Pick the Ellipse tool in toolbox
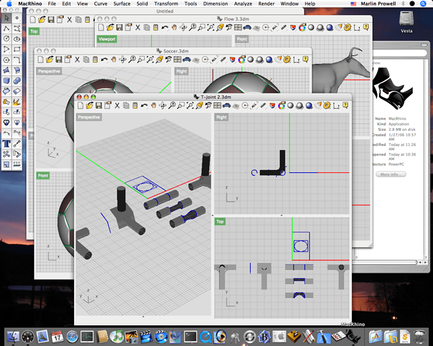The height and width of the screenshot is (346, 433). tap(17, 39)
